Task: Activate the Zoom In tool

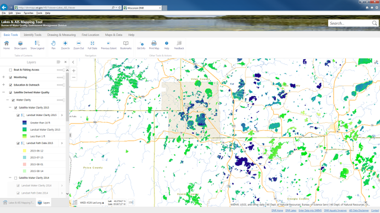Action: tap(65, 45)
